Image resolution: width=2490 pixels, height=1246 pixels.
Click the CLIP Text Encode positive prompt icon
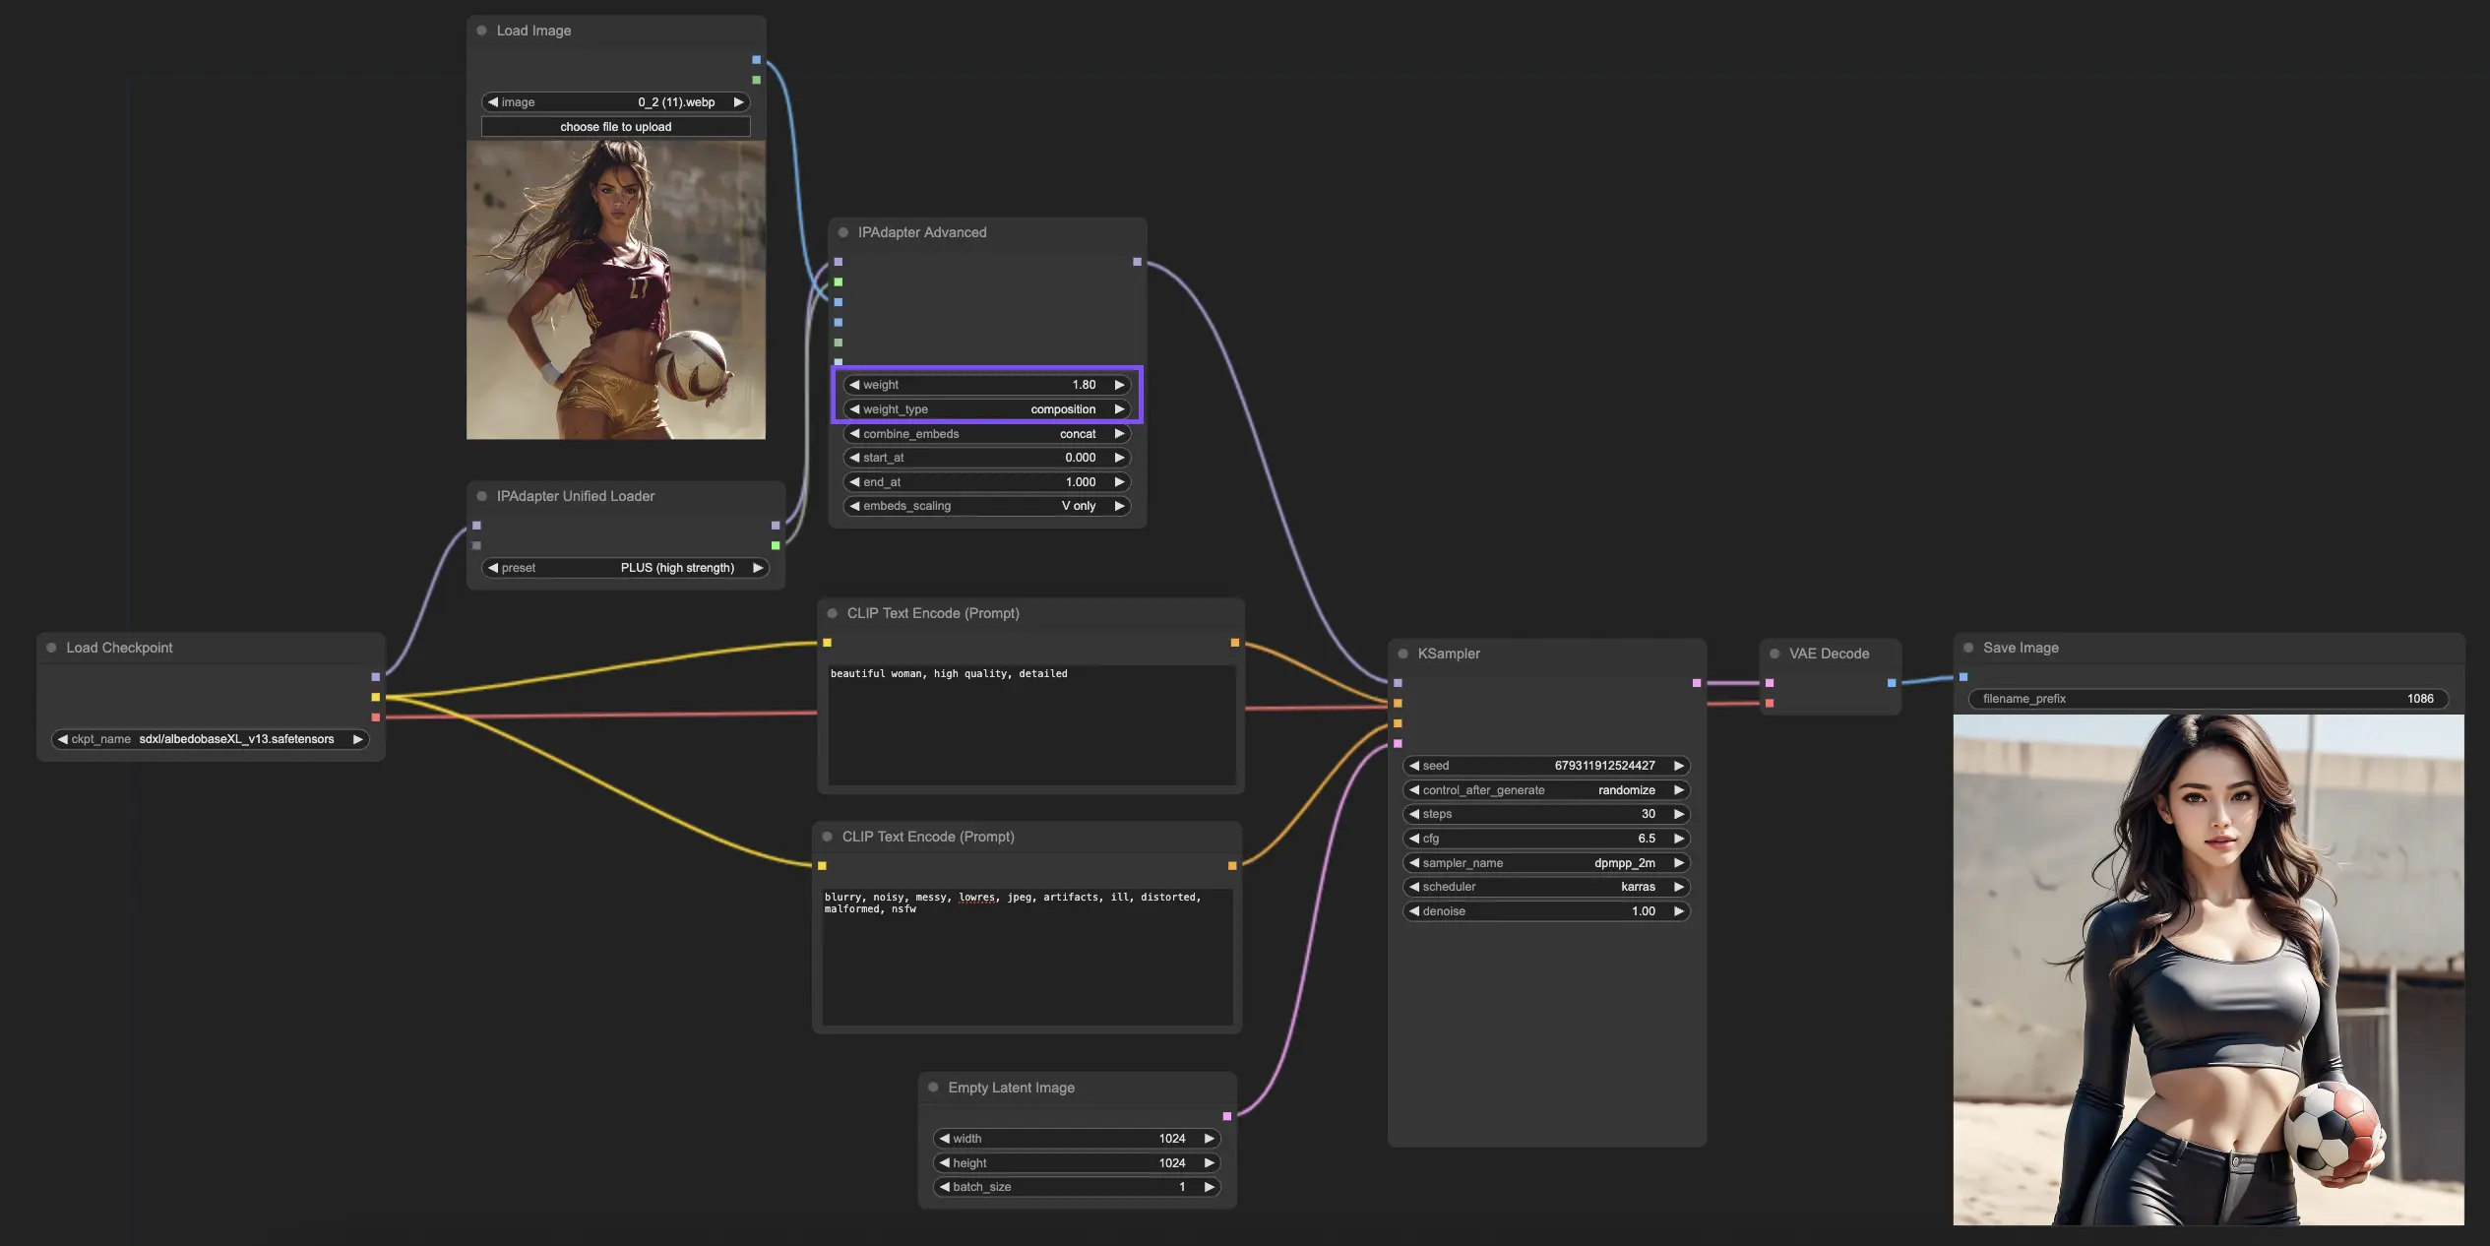point(833,613)
